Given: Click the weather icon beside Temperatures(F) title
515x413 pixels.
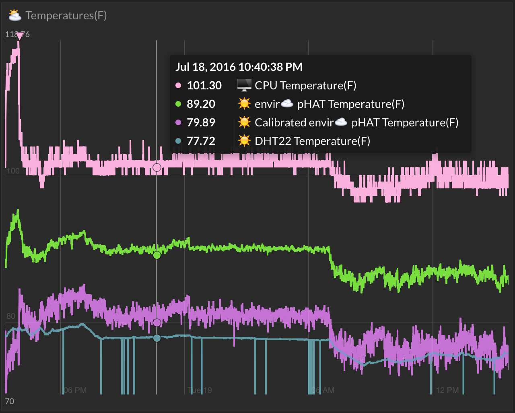Looking at the screenshot, I should (x=15, y=15).
